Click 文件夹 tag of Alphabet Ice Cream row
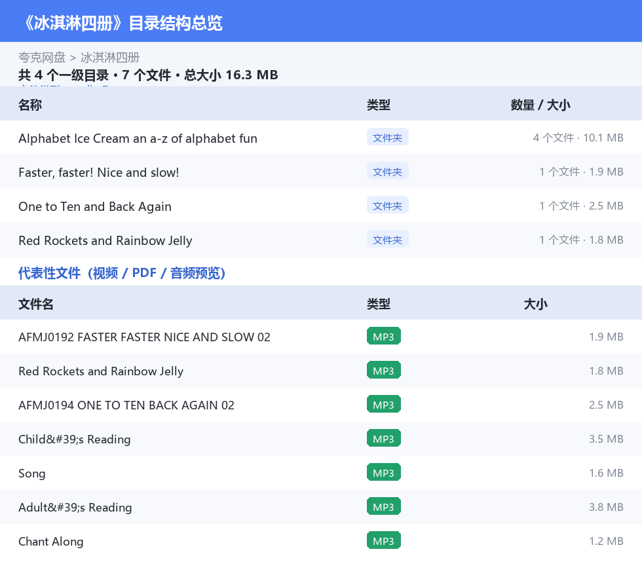Image resolution: width=642 pixels, height=579 pixels. (387, 138)
